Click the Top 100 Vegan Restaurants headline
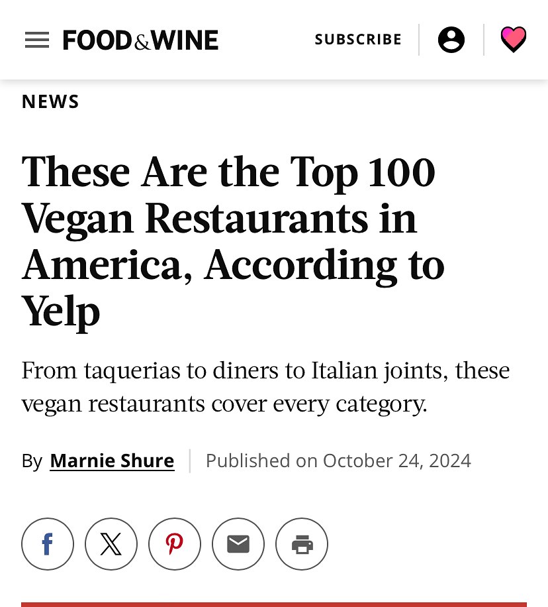This screenshot has width=548, height=607. pyautogui.click(x=233, y=241)
